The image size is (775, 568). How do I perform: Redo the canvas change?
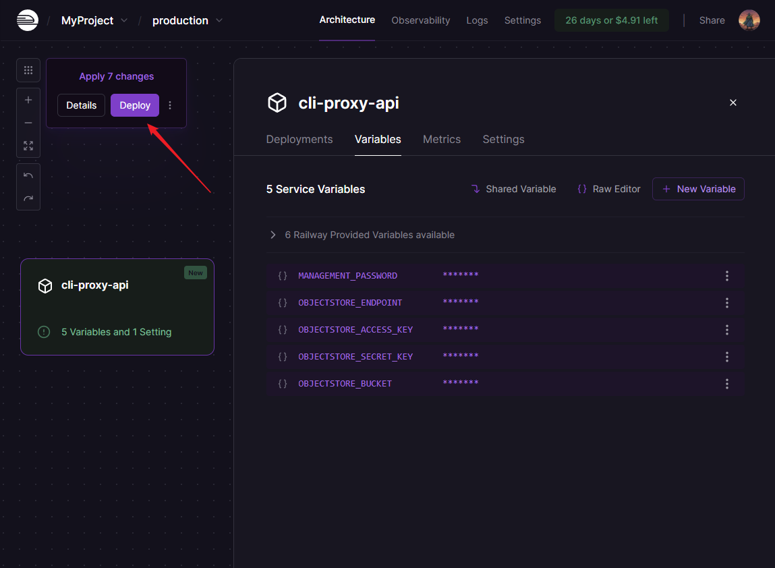[28, 198]
